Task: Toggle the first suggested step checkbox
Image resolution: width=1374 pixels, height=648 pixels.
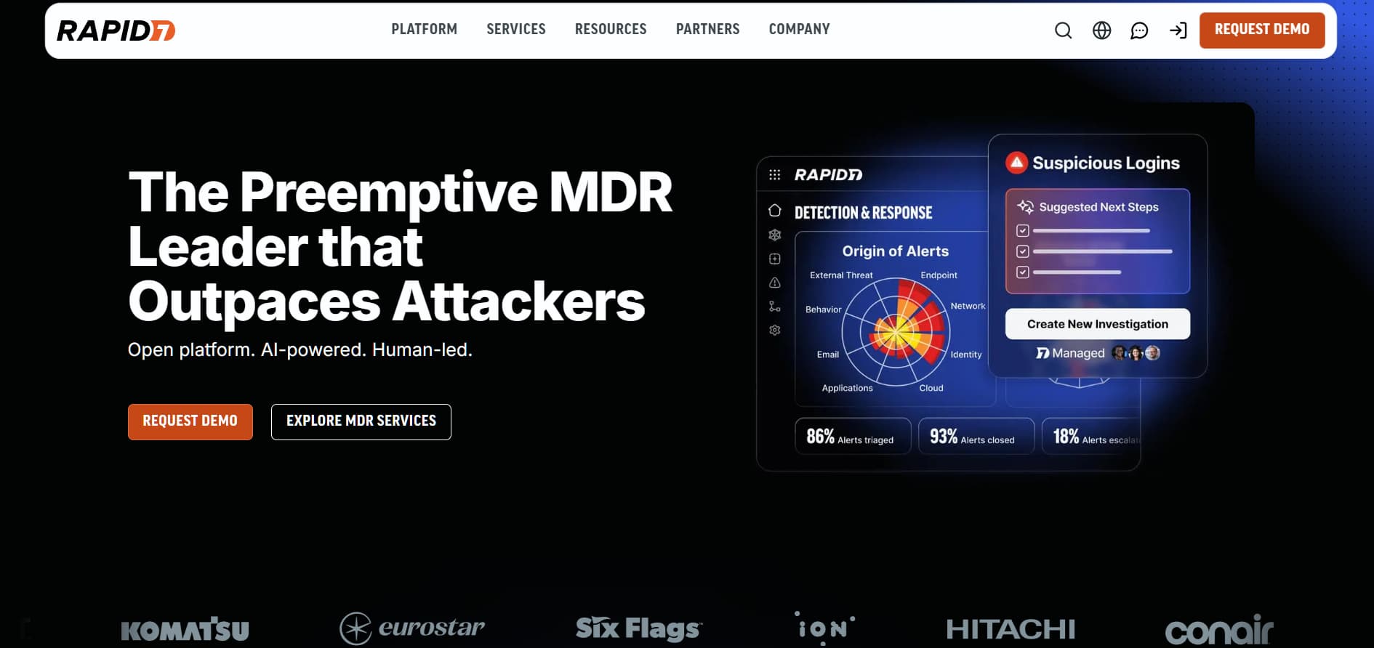Action: pos(1023,231)
